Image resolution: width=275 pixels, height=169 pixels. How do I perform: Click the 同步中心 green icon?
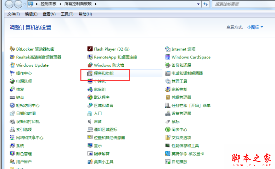pyautogui.click(x=168, y=130)
